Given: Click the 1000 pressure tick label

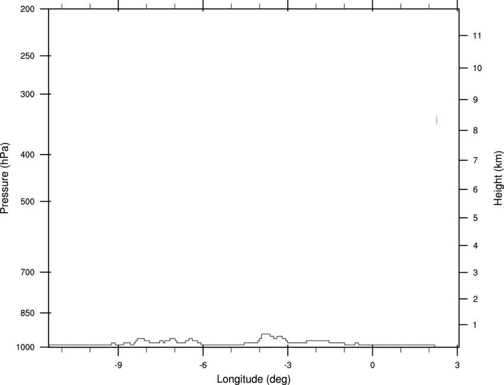Looking at the screenshot, I should (25, 347).
